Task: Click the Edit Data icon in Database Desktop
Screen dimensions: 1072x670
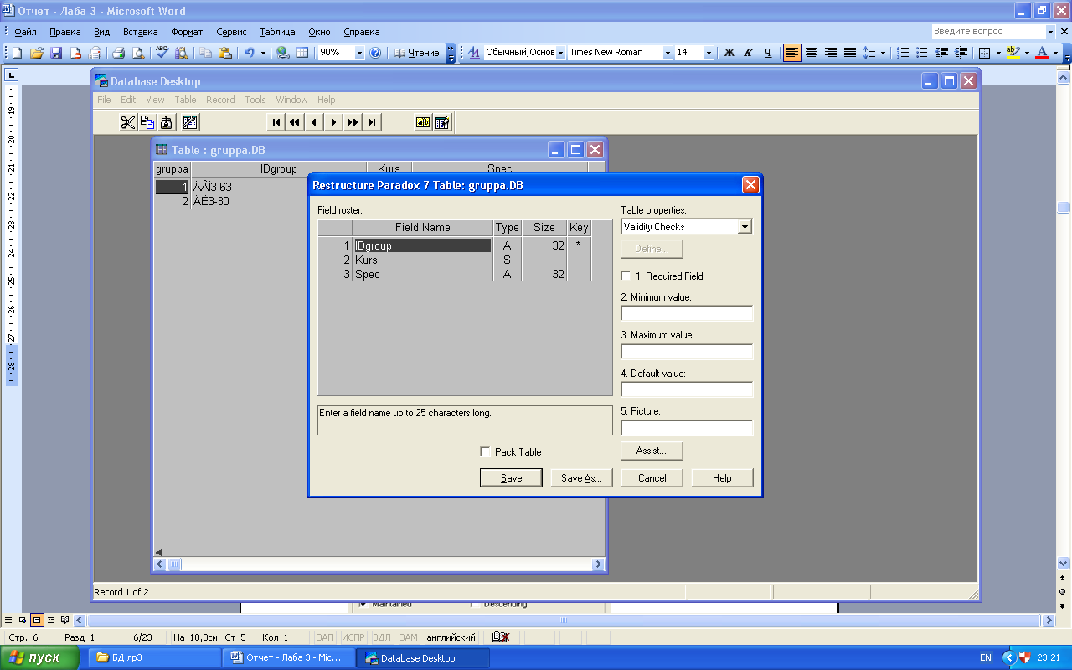Action: [x=442, y=122]
